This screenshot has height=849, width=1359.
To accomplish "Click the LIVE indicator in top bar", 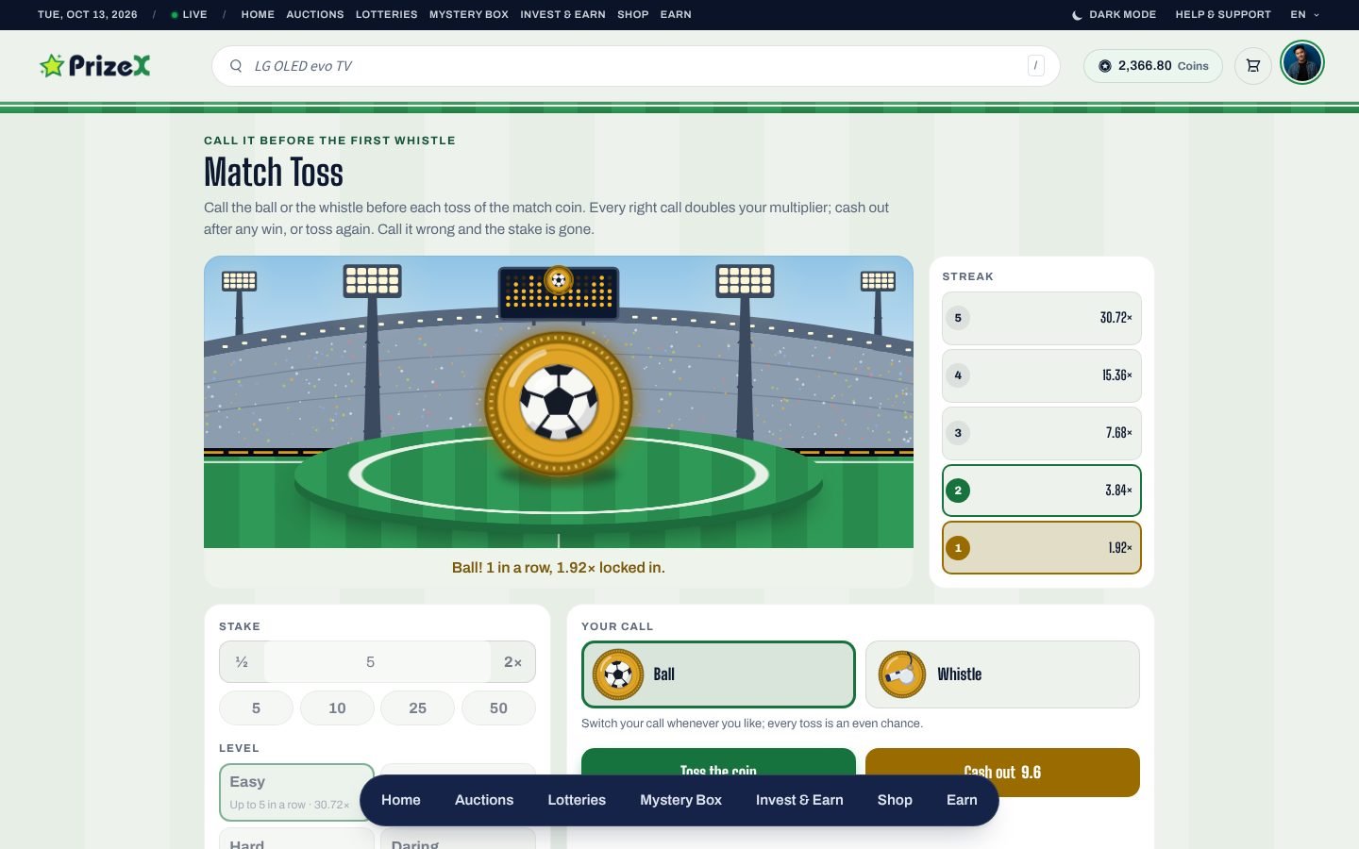I will point(190,15).
